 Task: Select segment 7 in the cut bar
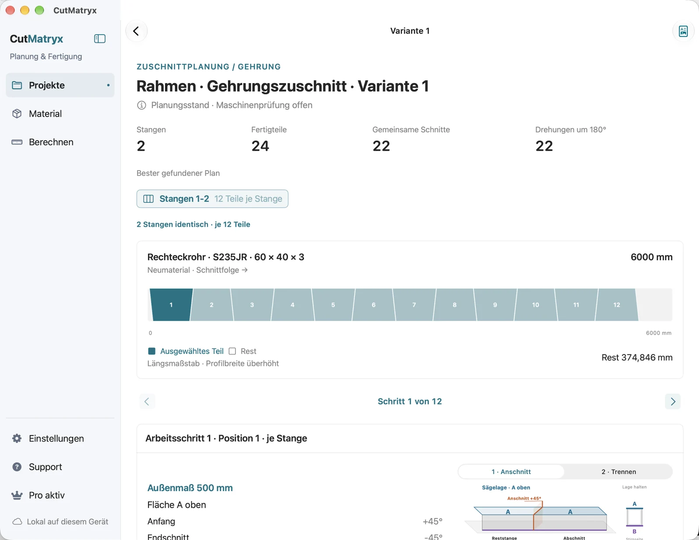(x=414, y=305)
